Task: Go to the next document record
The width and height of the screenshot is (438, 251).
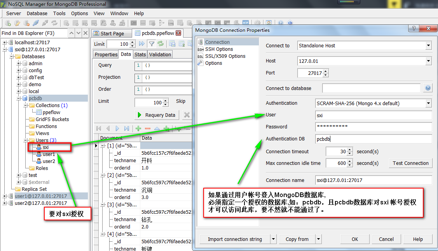Action: pos(117,128)
